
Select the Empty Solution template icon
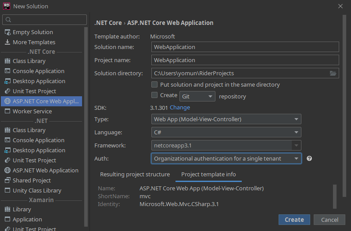click(x=7, y=32)
